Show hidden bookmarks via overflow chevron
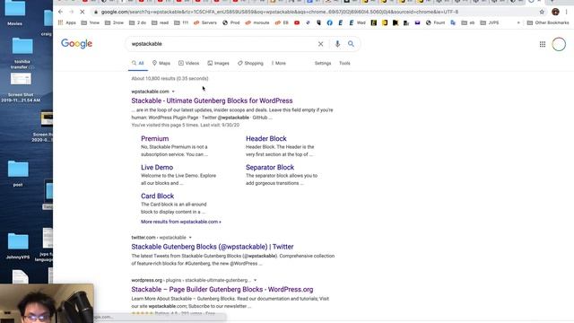 click(518, 22)
